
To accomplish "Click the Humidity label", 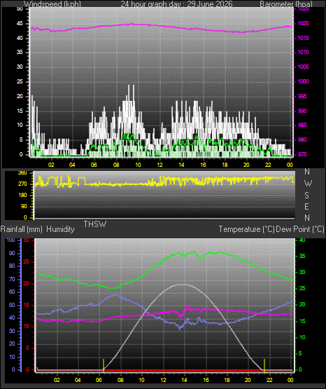I will coord(60,229).
